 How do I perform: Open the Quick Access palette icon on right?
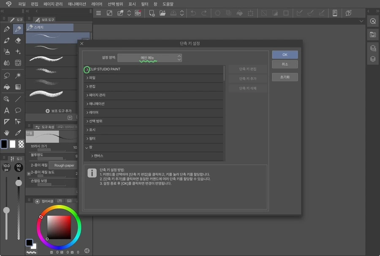(x=373, y=21)
